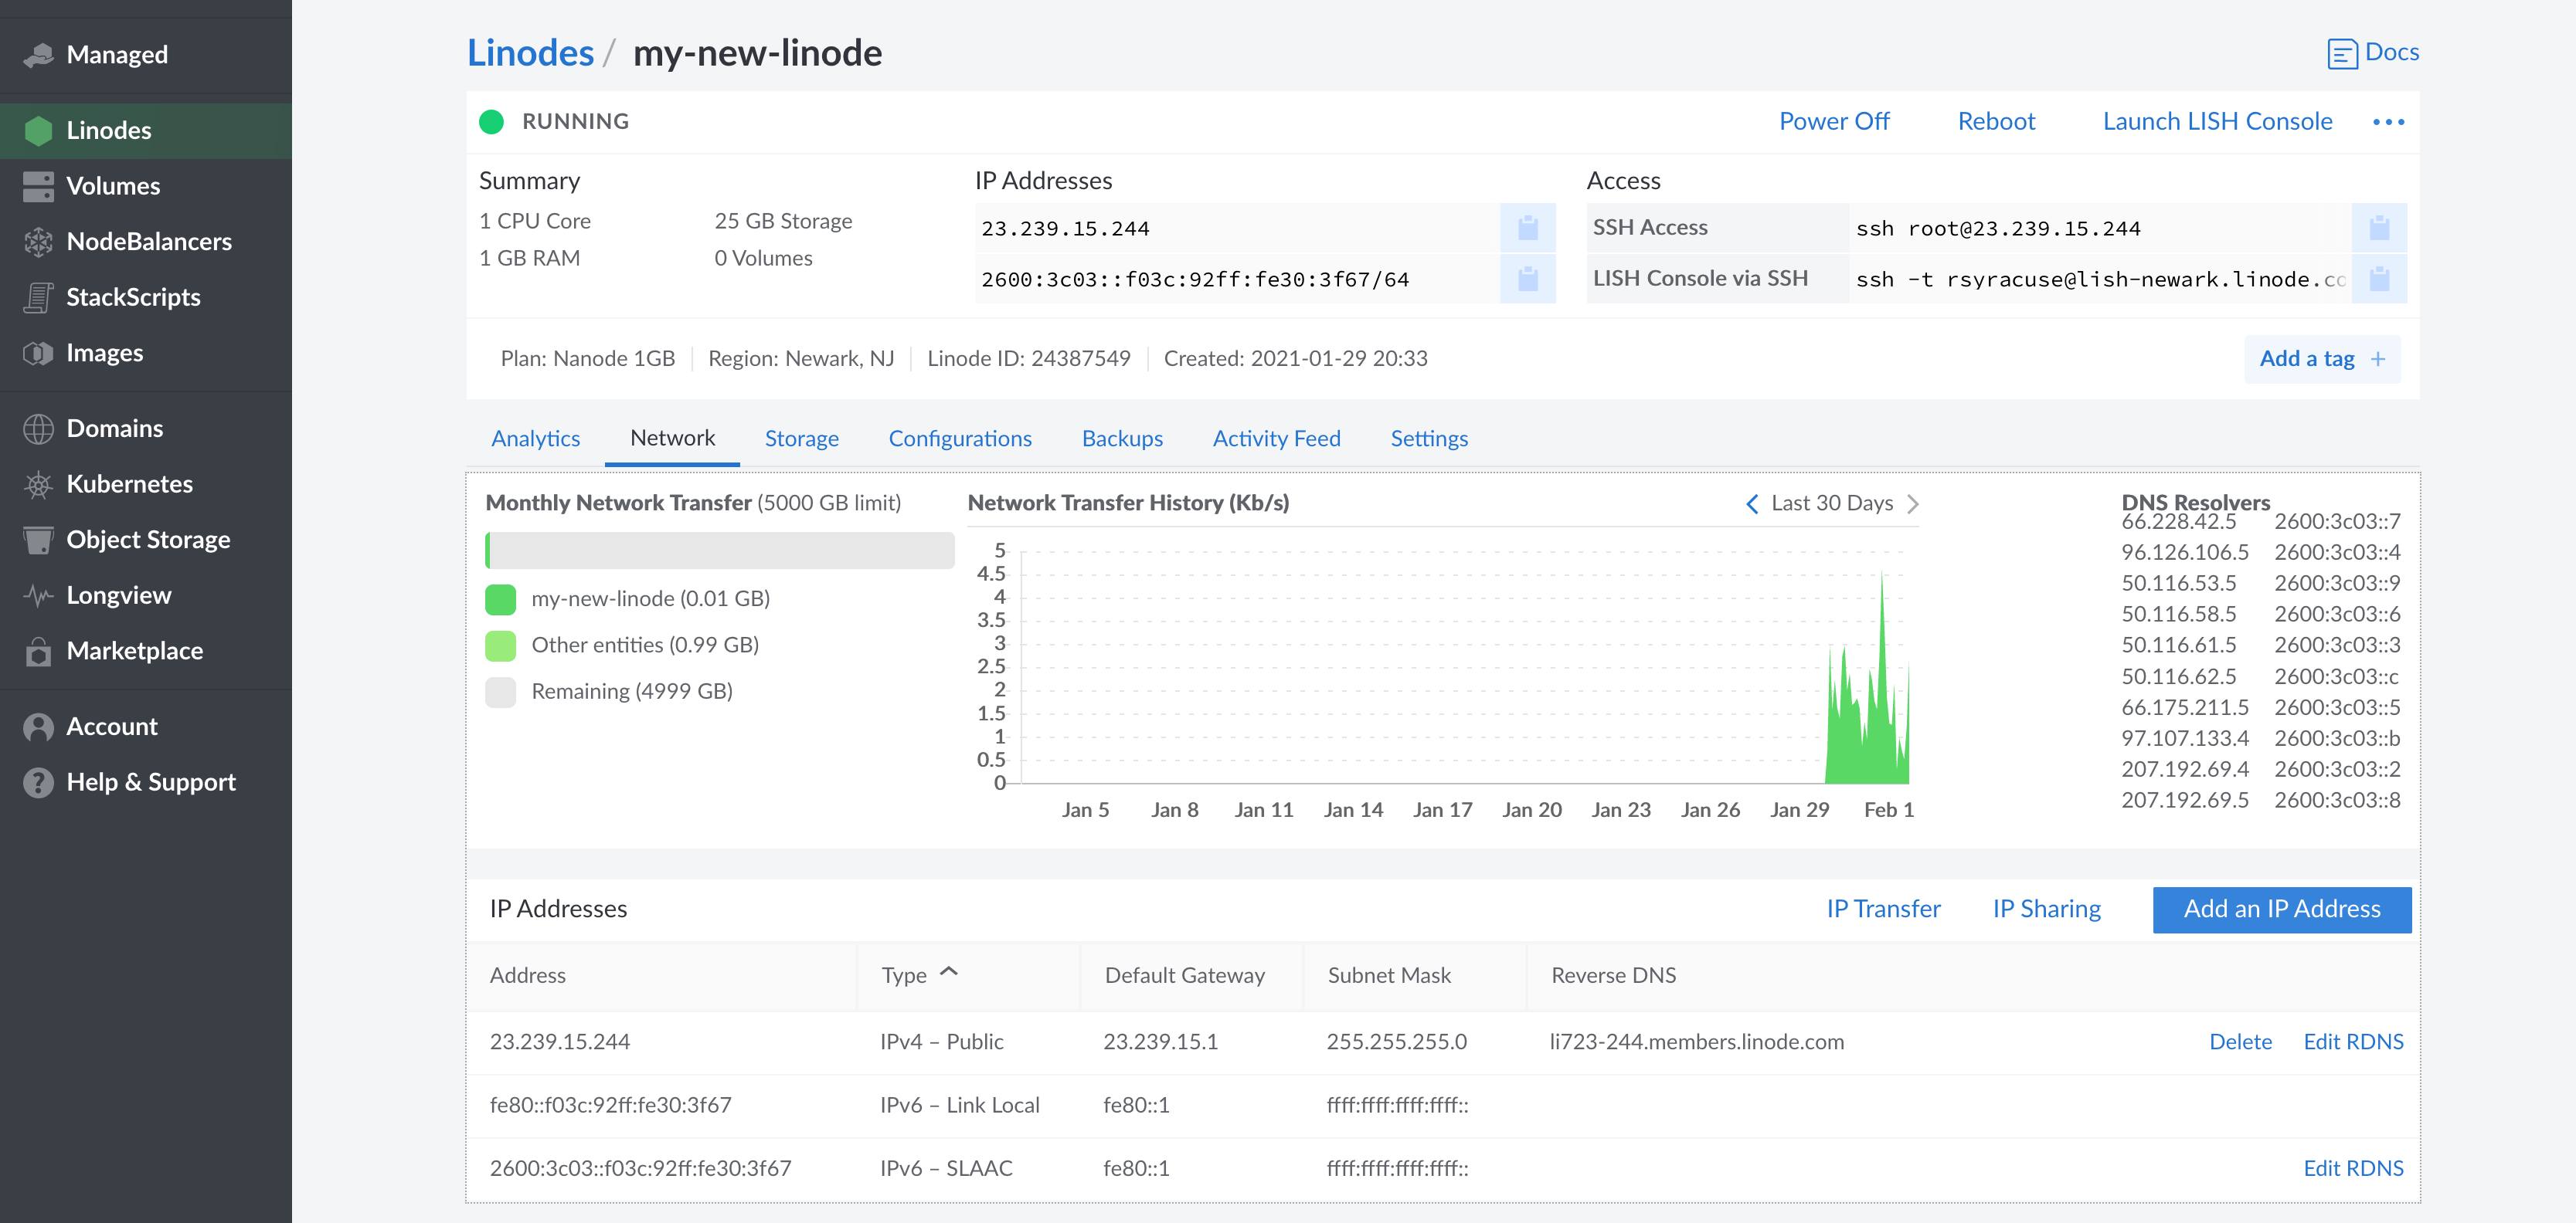
Task: Copy the SSH Access command
Action: click(2380, 228)
